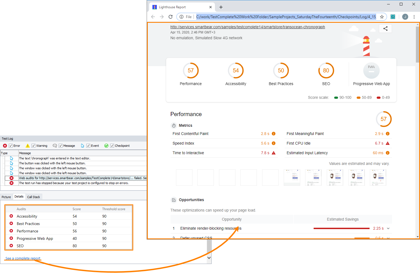The width and height of the screenshot is (420, 273).
Task: Click the Type column header in Test Log
Action: click(x=9, y=153)
